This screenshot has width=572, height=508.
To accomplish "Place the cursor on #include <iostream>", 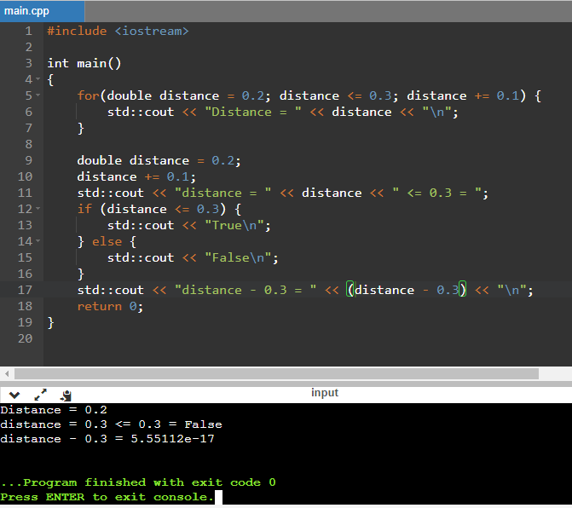I will click(x=118, y=31).
